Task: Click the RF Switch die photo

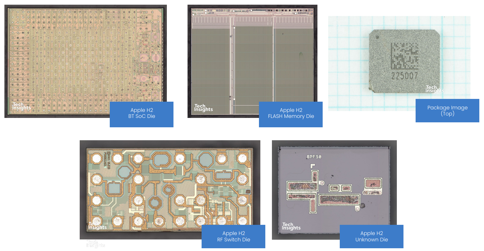Action: (170, 190)
